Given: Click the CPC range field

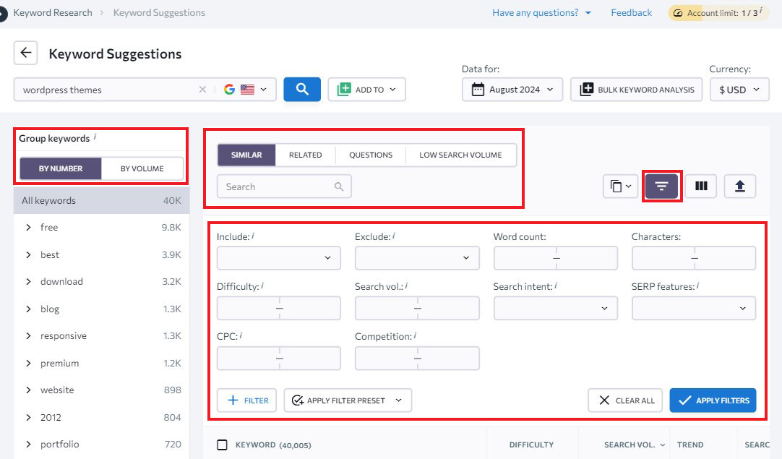Looking at the screenshot, I should click(x=279, y=359).
